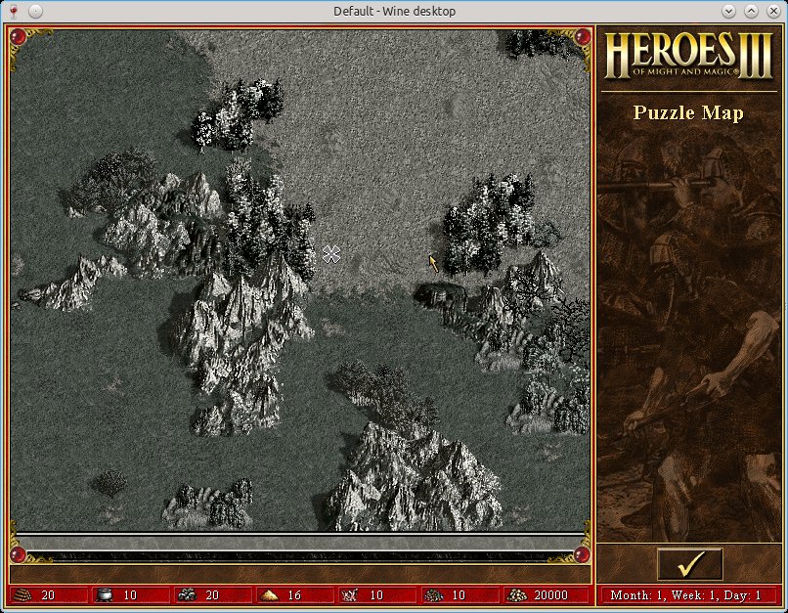The height and width of the screenshot is (613, 788).
Task: Click the top-left red gem map corner
Action: click(x=18, y=36)
